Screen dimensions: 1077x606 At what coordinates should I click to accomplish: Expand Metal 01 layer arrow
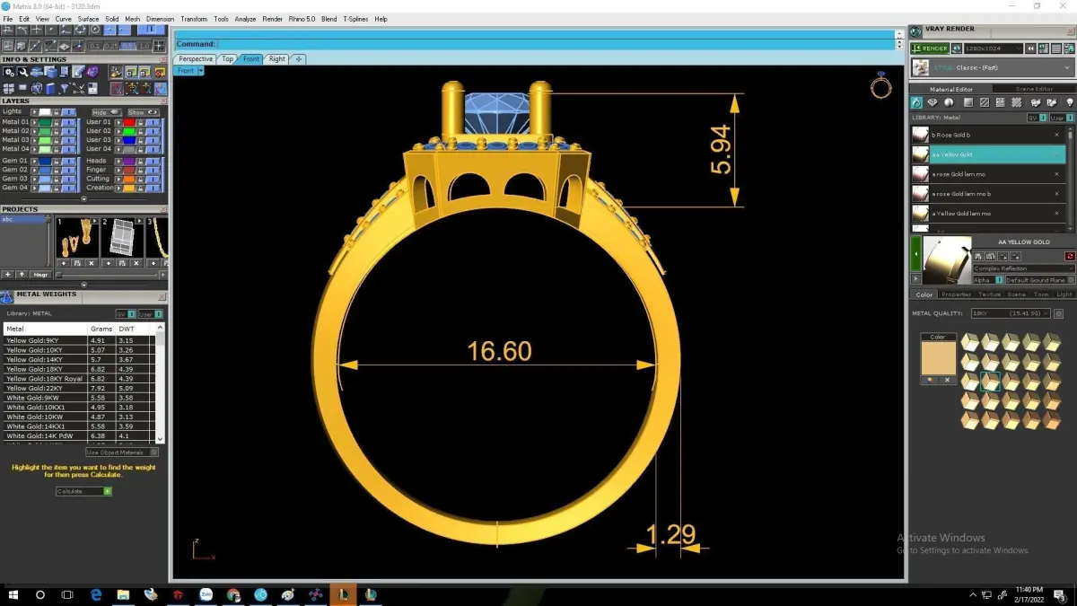tap(35, 122)
